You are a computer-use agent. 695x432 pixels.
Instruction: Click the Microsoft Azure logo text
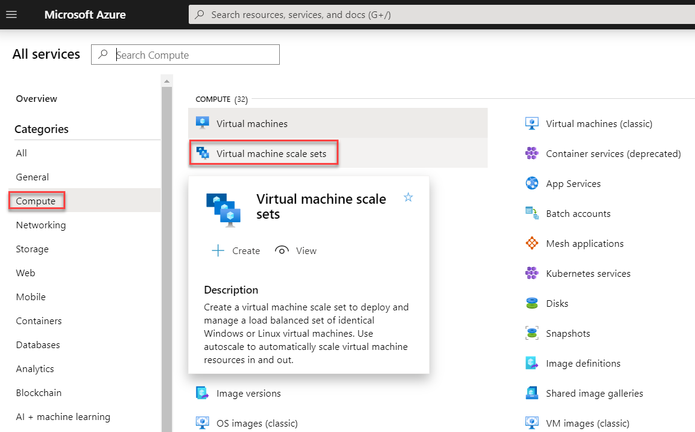(84, 14)
